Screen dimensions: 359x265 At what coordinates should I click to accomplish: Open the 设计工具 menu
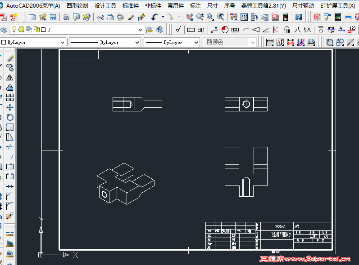tap(105, 6)
